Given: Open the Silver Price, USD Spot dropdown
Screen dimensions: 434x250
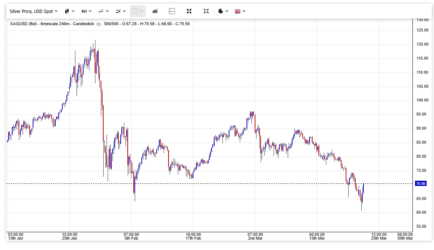Looking at the screenshot, I should tap(34, 11).
